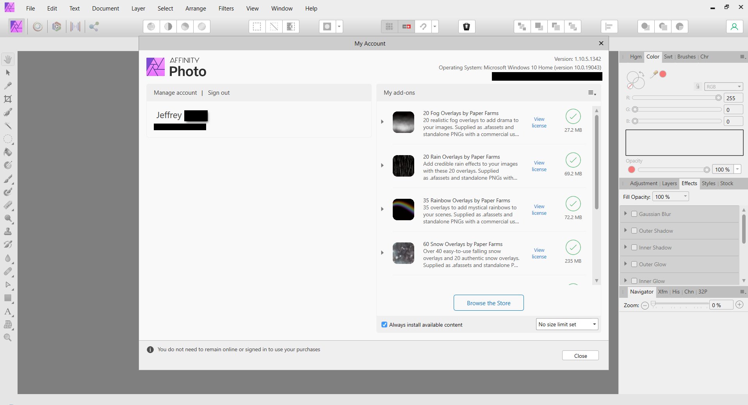Enable the Inner Glow effect checkbox

tap(634, 281)
